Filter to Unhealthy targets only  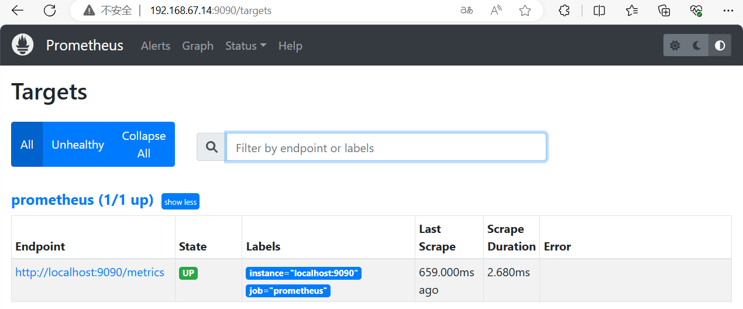click(78, 145)
